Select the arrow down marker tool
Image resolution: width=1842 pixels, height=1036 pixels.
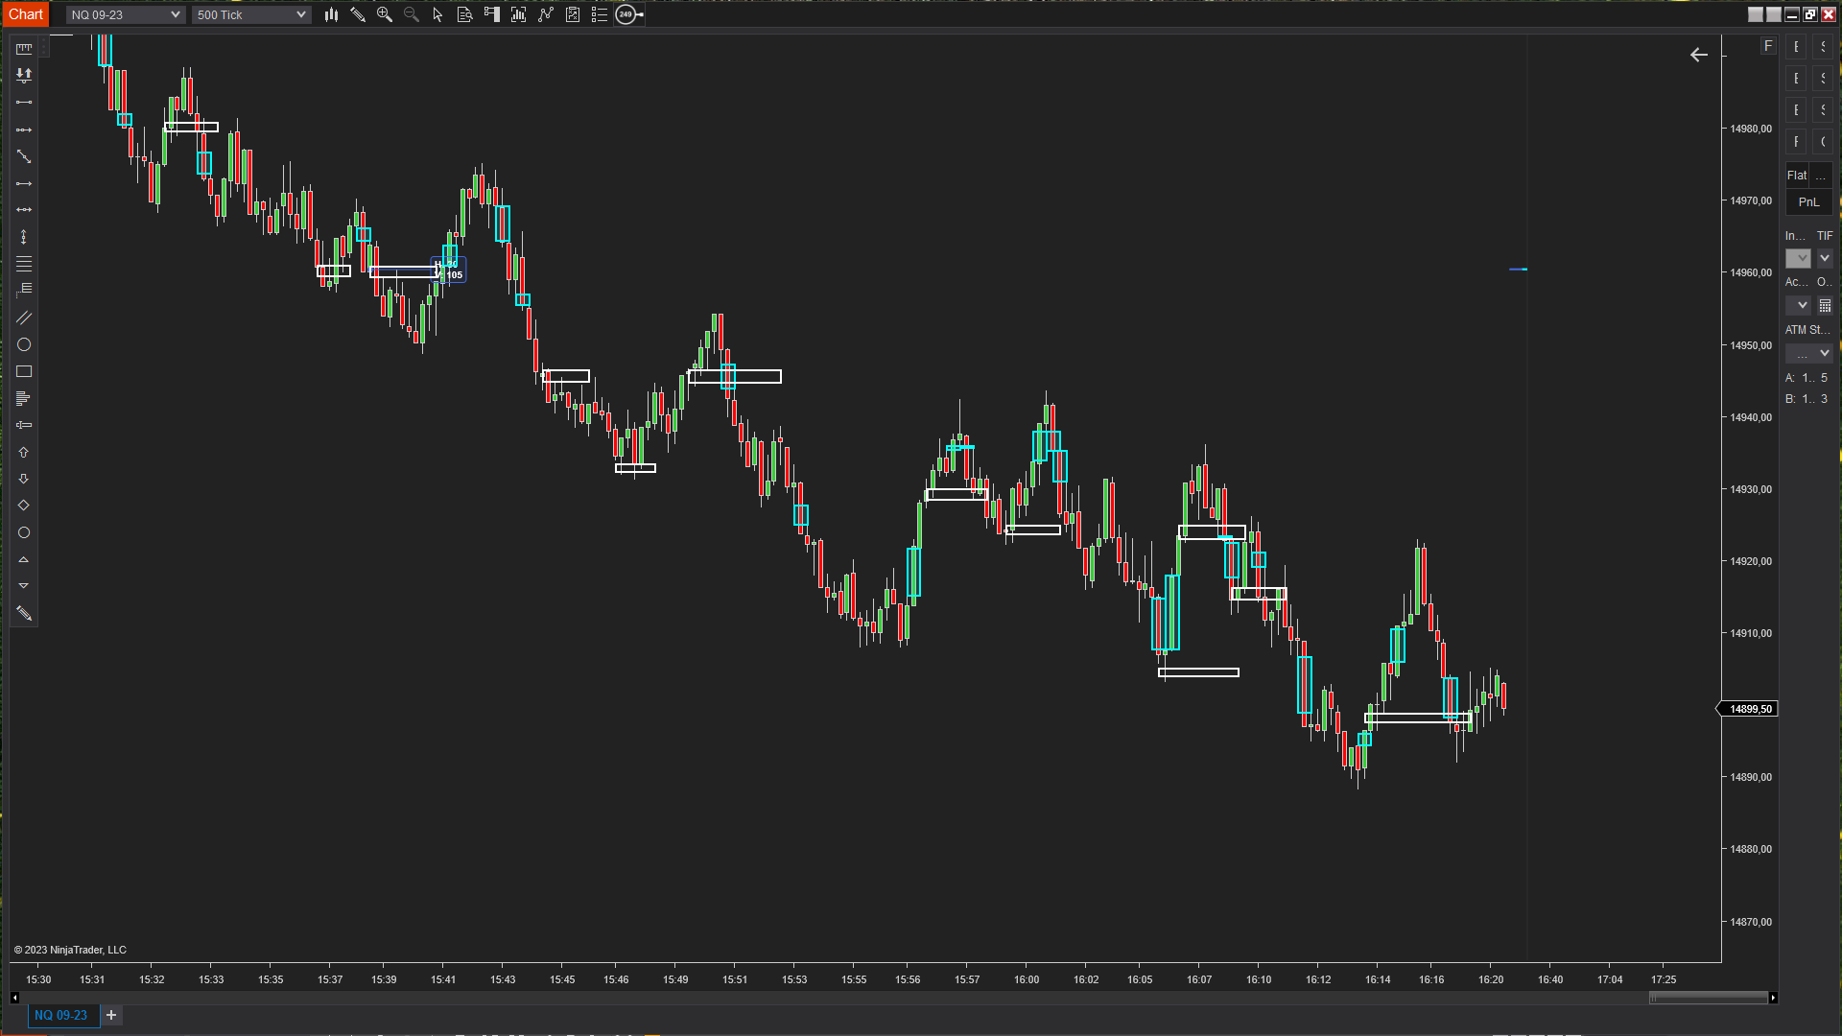click(24, 479)
